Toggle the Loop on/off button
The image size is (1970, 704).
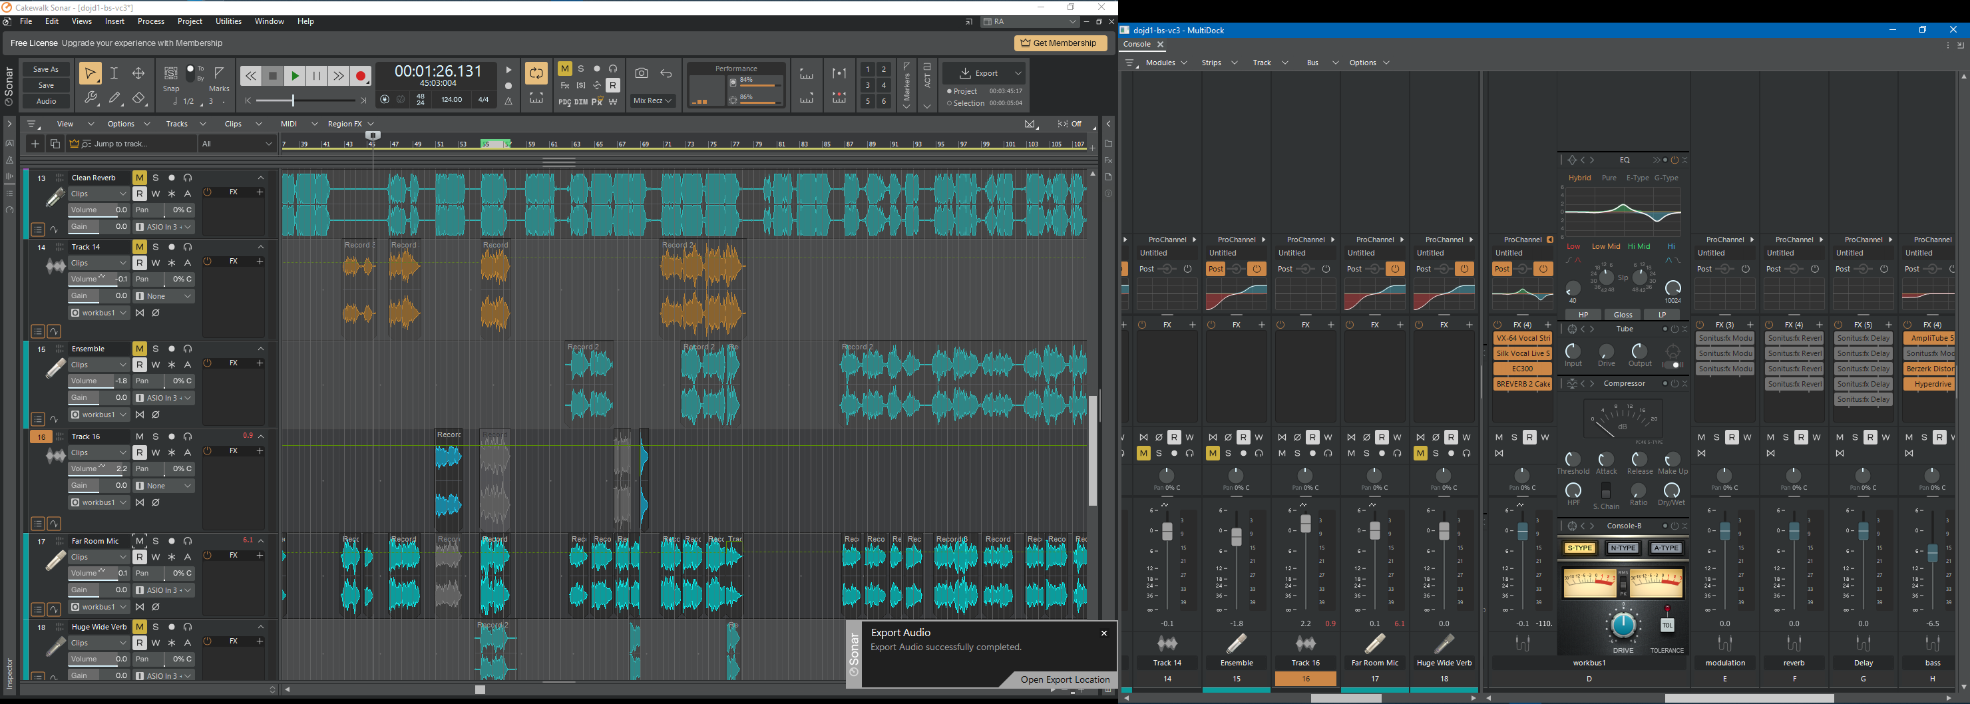tap(536, 73)
